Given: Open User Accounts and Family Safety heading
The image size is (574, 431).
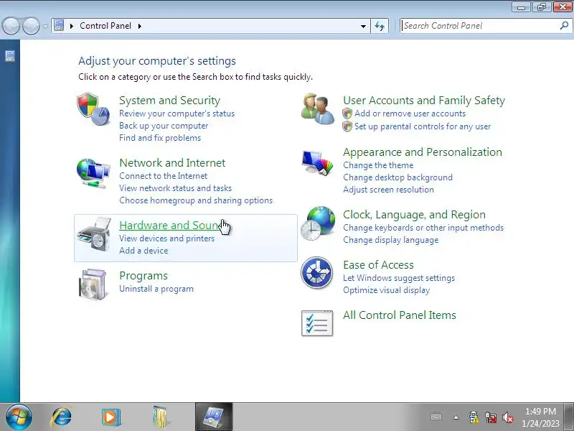Looking at the screenshot, I should 424,101.
